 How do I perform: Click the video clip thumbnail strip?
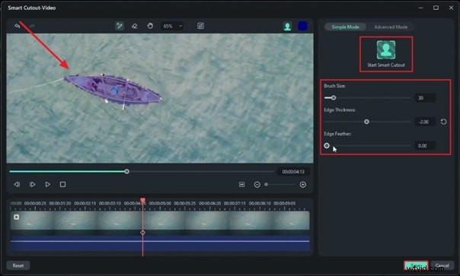tap(160, 220)
